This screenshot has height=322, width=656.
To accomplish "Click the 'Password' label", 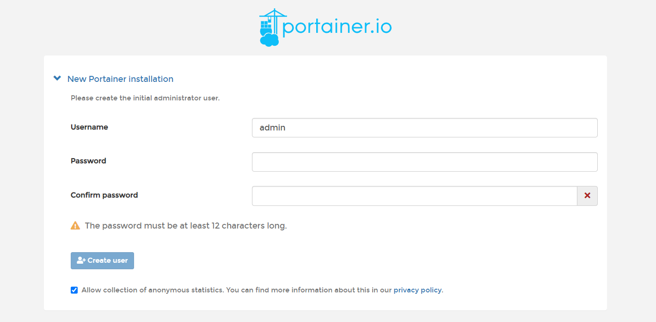I will click(88, 161).
